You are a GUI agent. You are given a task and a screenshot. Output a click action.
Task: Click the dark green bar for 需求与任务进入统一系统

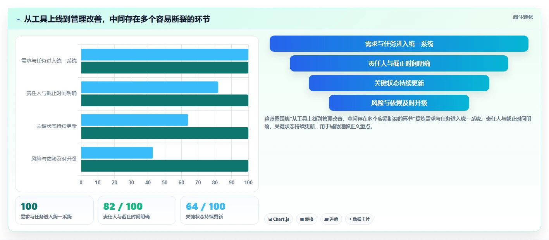[165, 68]
